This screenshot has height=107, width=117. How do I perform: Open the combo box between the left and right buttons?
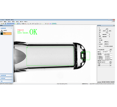[107, 31]
